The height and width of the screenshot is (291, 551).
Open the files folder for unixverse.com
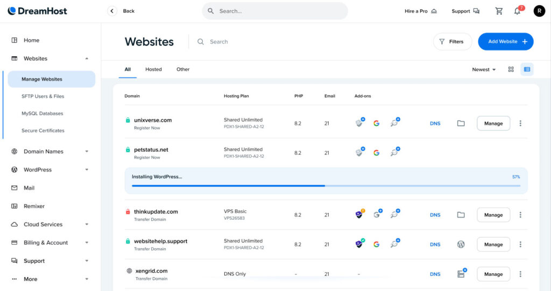tap(461, 123)
